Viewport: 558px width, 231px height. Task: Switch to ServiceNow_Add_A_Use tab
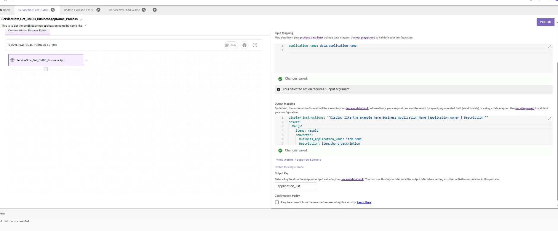pyautogui.click(x=124, y=10)
